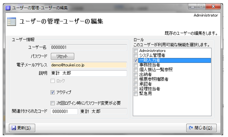The height and width of the screenshot is (137, 228).
Task: Save changes with 更新(S) button
Action: point(22,128)
